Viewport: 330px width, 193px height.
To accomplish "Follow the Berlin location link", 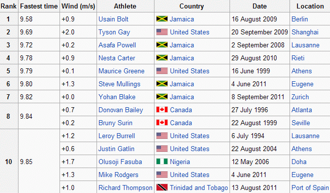I will pos(299,19).
